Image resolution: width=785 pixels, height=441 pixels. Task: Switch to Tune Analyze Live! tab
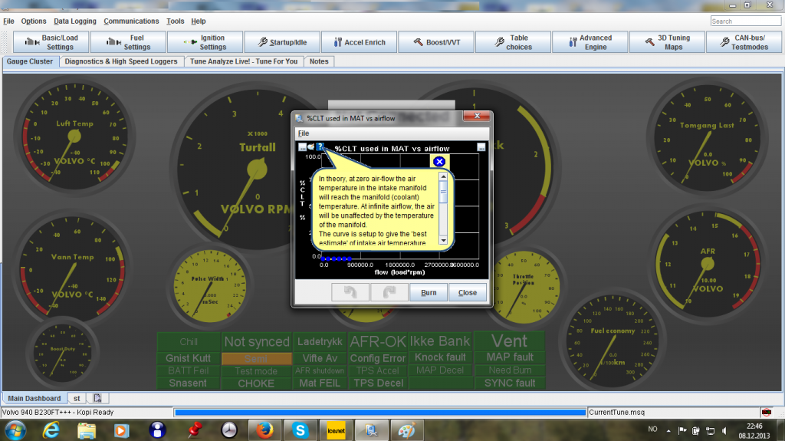coord(244,61)
